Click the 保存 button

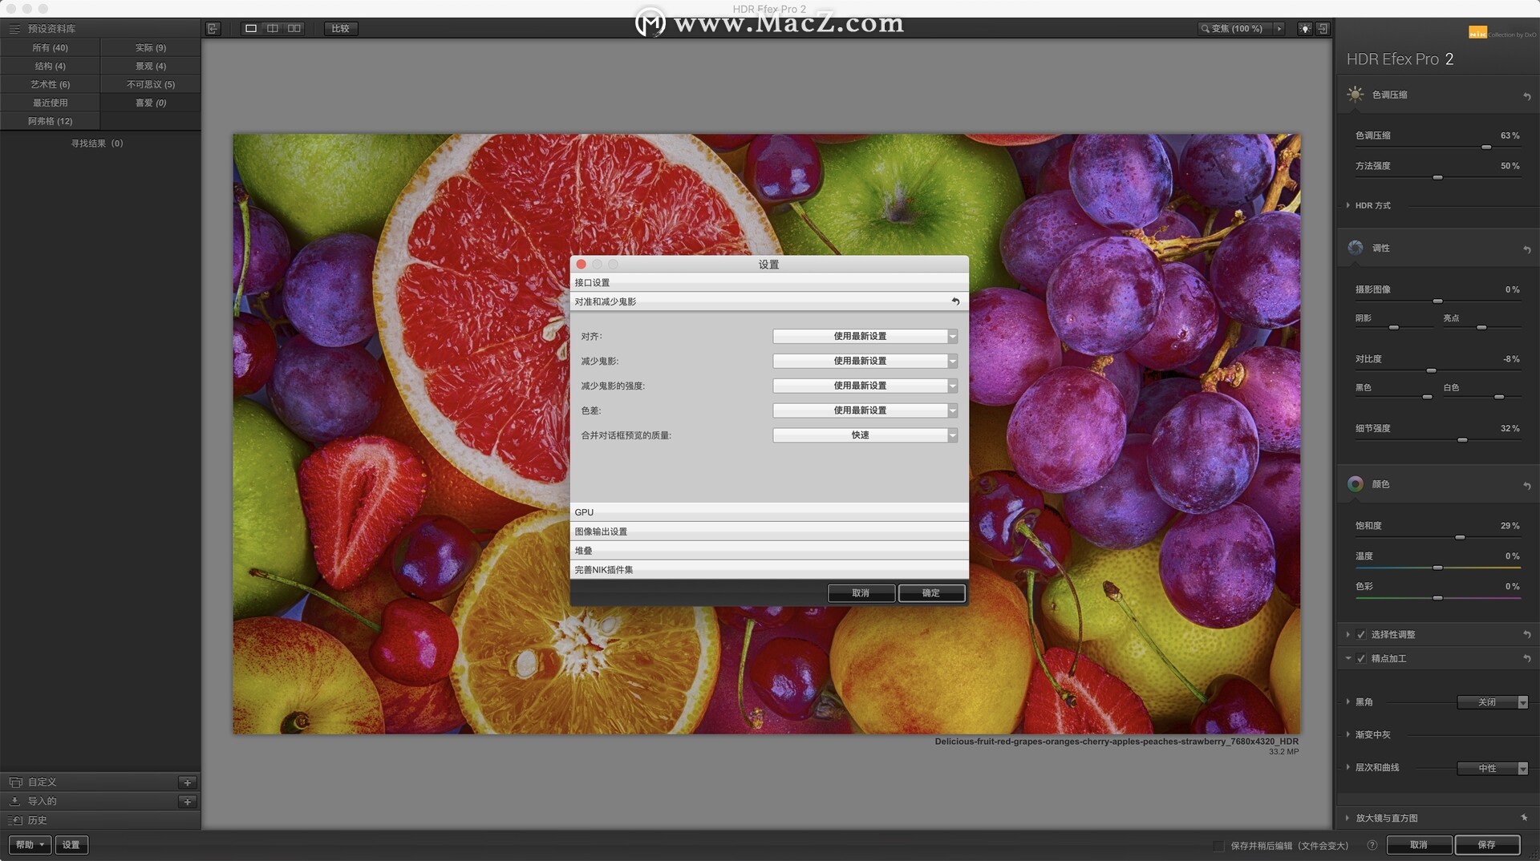coord(1487,845)
